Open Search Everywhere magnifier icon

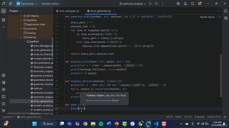pos(193,4)
